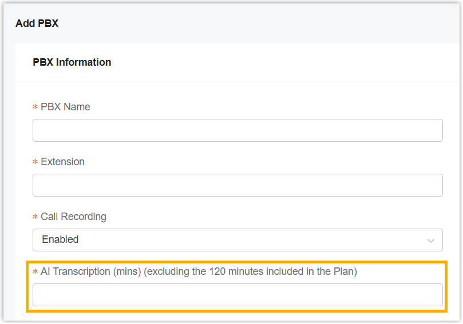Click the required asterisk beside Call Recording

[35, 217]
